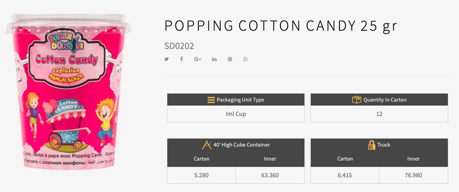Screen dimensions: 459x192
Task: Click the compass icon beside High Cube Container
Action: [207, 145]
